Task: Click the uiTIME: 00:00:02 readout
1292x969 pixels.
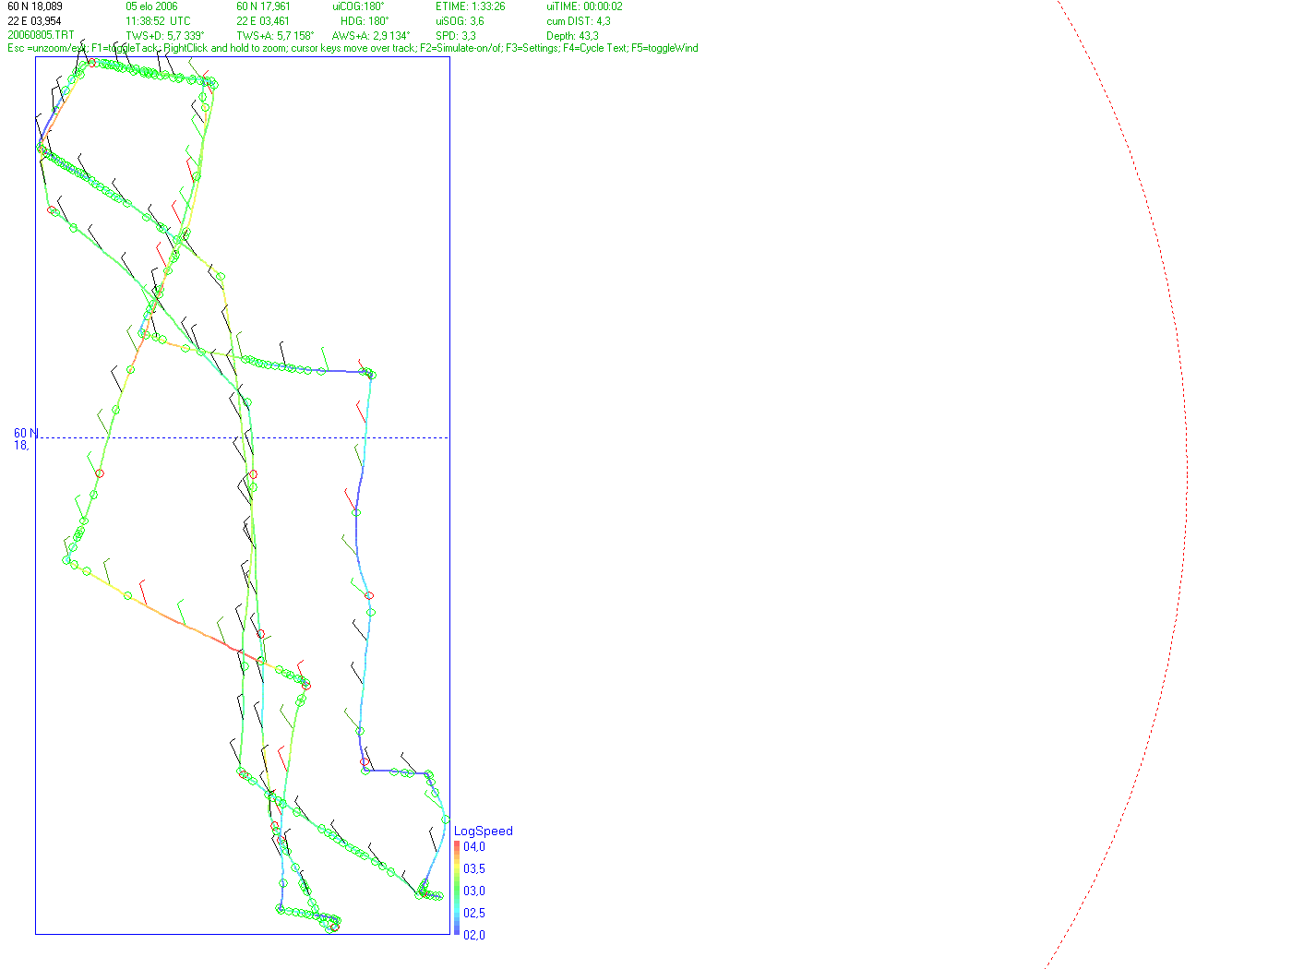Action: [584, 6]
